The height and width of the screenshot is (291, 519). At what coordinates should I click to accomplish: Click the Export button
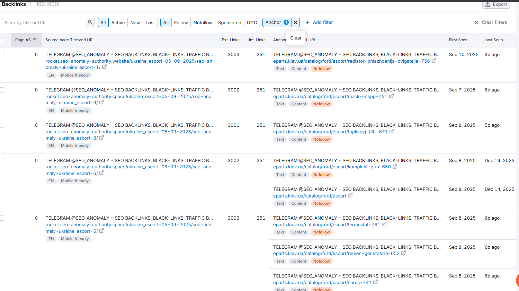pos(496,5)
